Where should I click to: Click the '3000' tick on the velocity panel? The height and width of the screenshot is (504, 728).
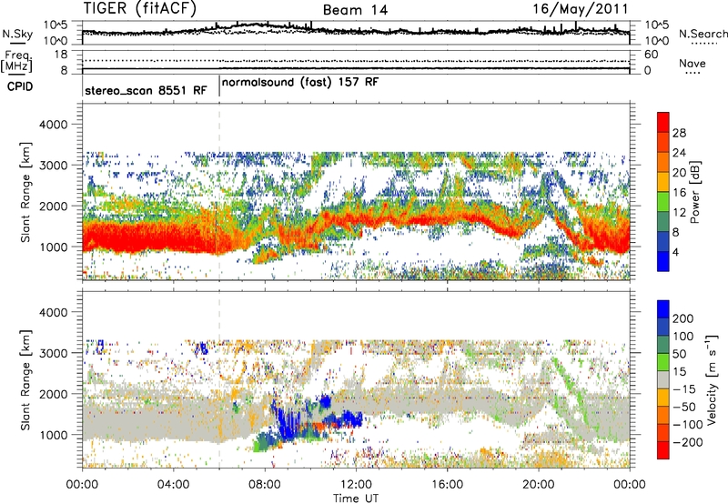point(53,353)
